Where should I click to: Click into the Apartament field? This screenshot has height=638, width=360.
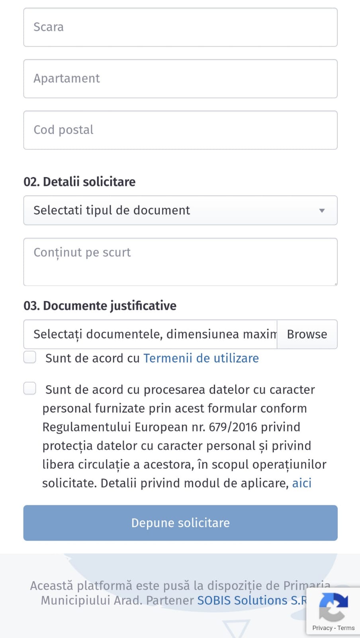point(180,79)
